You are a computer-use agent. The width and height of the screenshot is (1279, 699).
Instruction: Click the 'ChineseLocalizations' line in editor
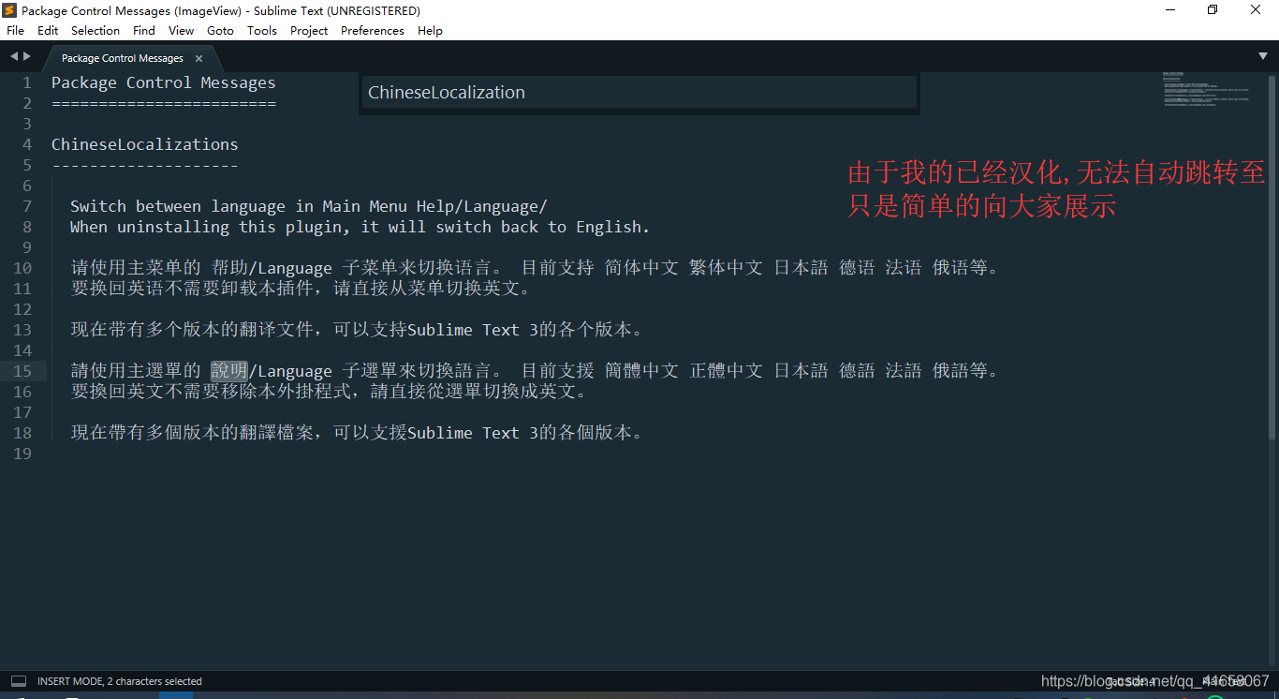[x=145, y=144]
